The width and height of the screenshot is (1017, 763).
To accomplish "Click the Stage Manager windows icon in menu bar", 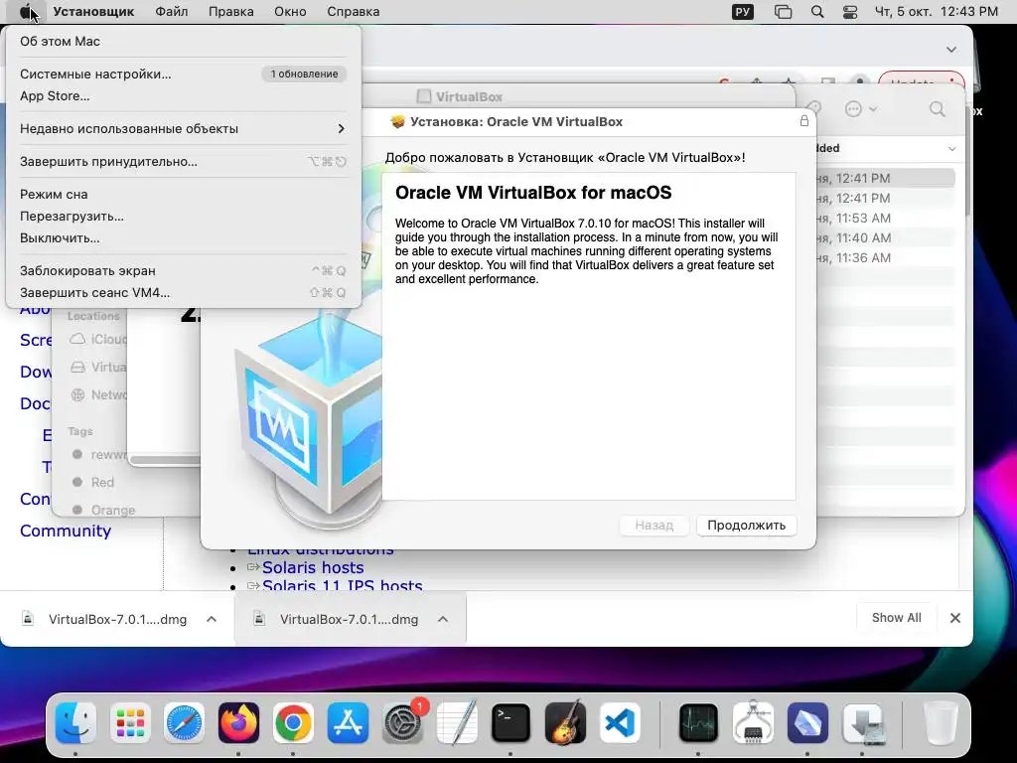I will pyautogui.click(x=783, y=12).
